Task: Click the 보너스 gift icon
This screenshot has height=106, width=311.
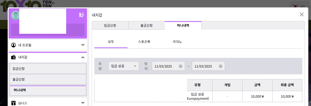Action: tap(13, 103)
